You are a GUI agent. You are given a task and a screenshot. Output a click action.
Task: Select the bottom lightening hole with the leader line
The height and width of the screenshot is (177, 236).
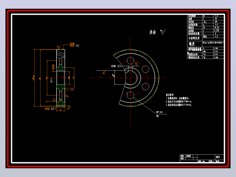point(130,95)
